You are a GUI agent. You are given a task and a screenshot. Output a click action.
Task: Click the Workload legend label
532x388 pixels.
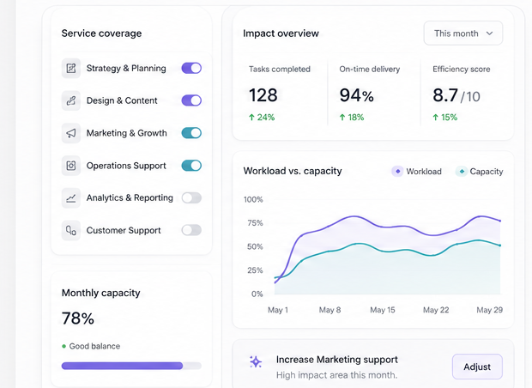point(424,172)
